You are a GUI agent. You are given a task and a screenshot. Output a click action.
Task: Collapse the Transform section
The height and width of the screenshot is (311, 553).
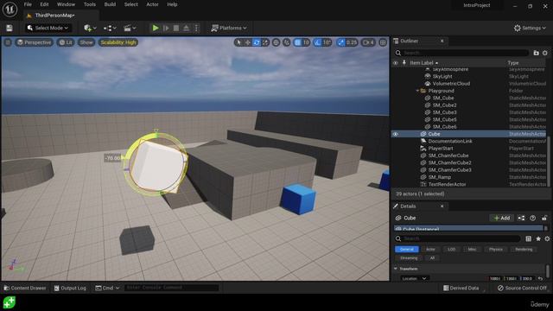click(x=396, y=269)
